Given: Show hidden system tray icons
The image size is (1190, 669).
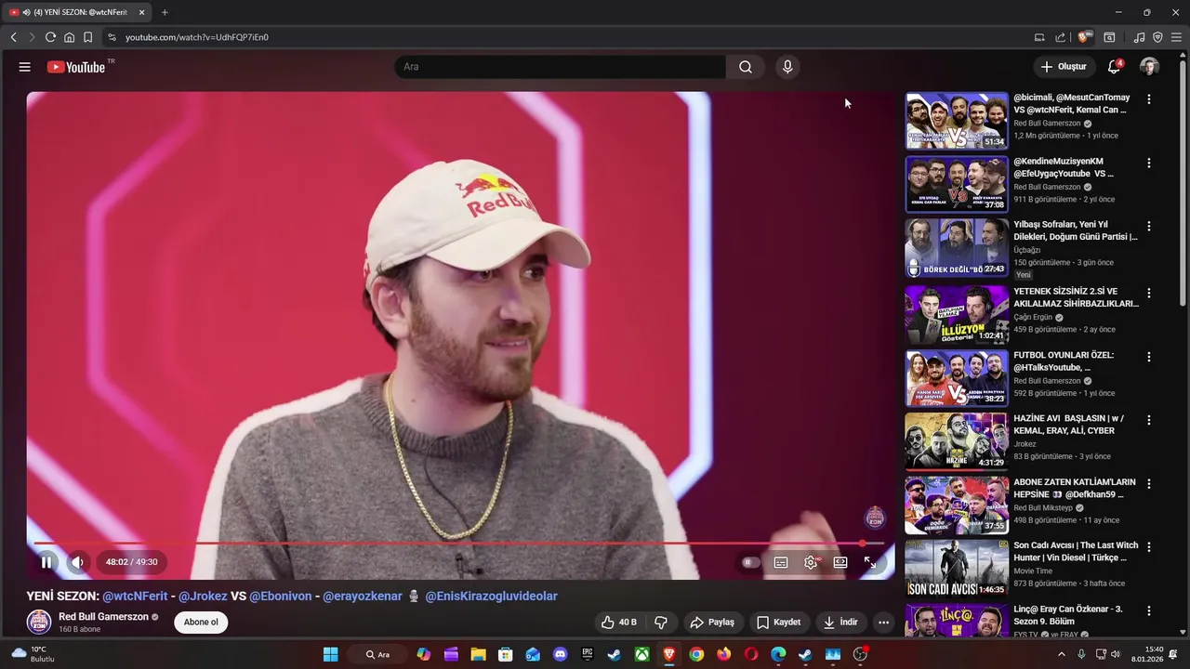Looking at the screenshot, I should click(1062, 654).
